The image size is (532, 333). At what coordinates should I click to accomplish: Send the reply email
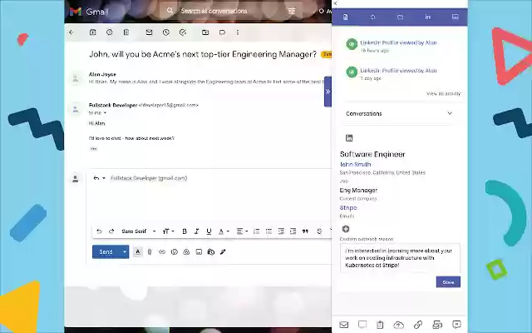coord(106,251)
